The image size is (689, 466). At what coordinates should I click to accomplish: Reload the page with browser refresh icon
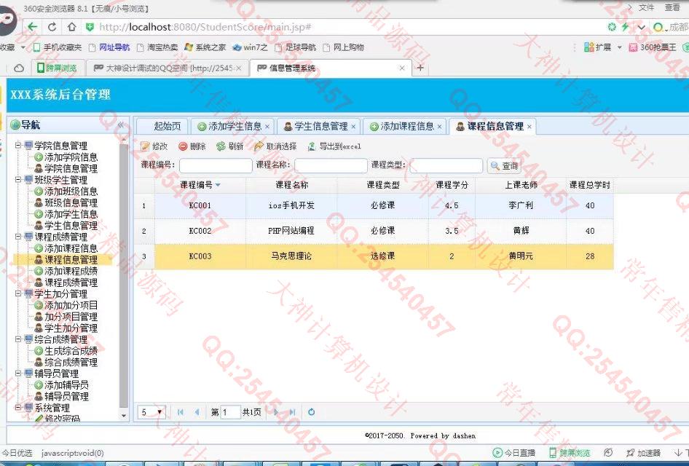click(52, 27)
